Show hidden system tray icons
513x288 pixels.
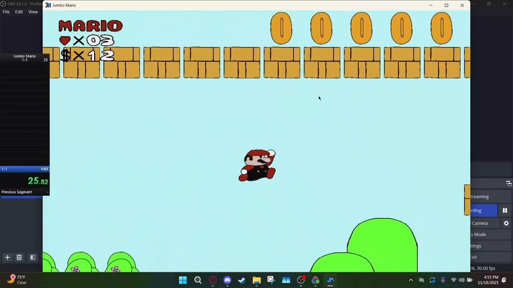tap(411, 280)
